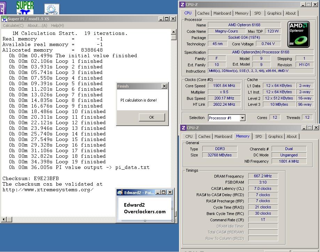Switch to CPU tab in lower CPU-Z window

[189, 136]
